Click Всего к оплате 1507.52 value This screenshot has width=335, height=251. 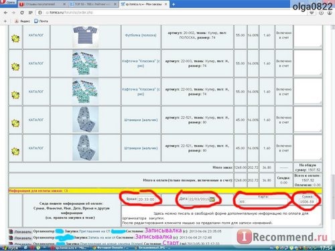click(308, 180)
